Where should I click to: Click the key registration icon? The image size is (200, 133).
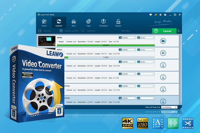[x=156, y=15]
